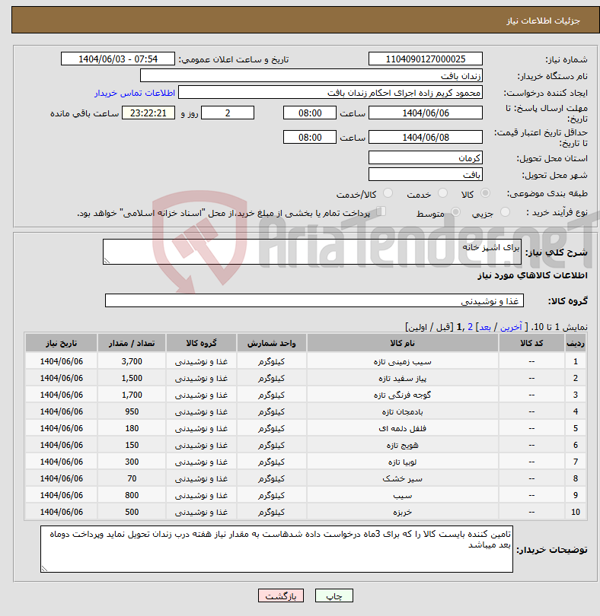Click the remaining days field showing 2
The image size is (600, 616).
228,113
